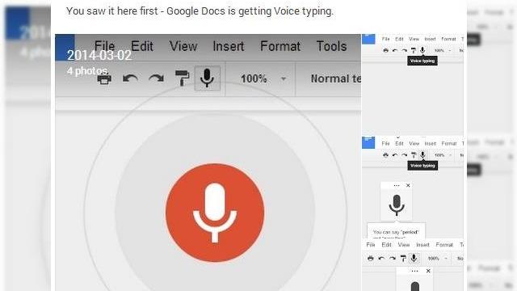Click the Paint format icon in the first thumbnail
The width and height of the screenshot is (517, 291).
(413, 51)
